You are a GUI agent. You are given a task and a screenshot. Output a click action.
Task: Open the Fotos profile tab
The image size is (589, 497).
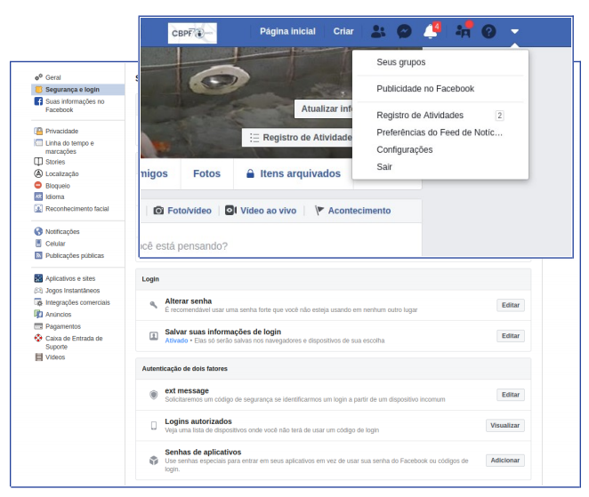pos(206,173)
